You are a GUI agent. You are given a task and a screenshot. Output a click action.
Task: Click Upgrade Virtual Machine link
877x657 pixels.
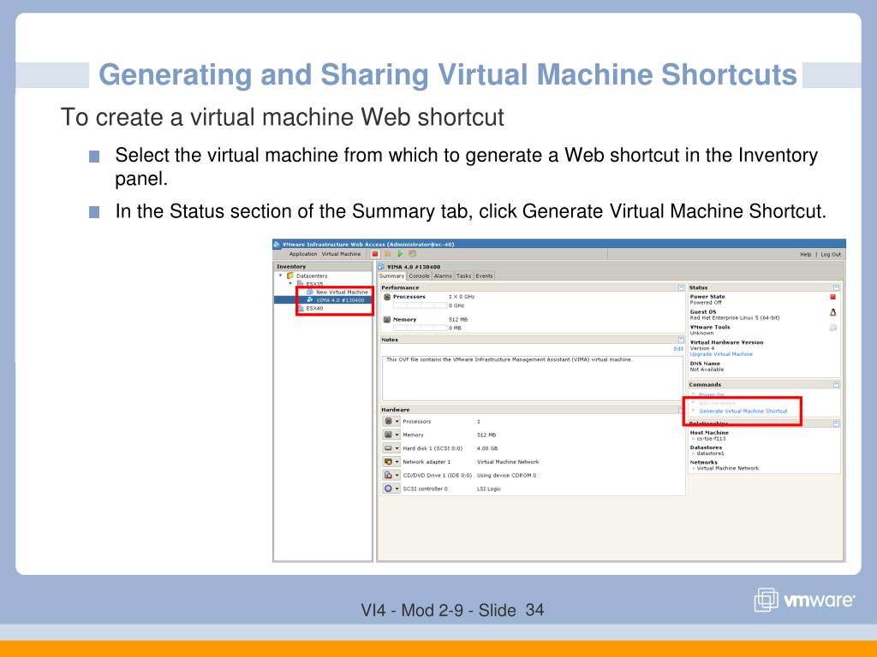721,354
